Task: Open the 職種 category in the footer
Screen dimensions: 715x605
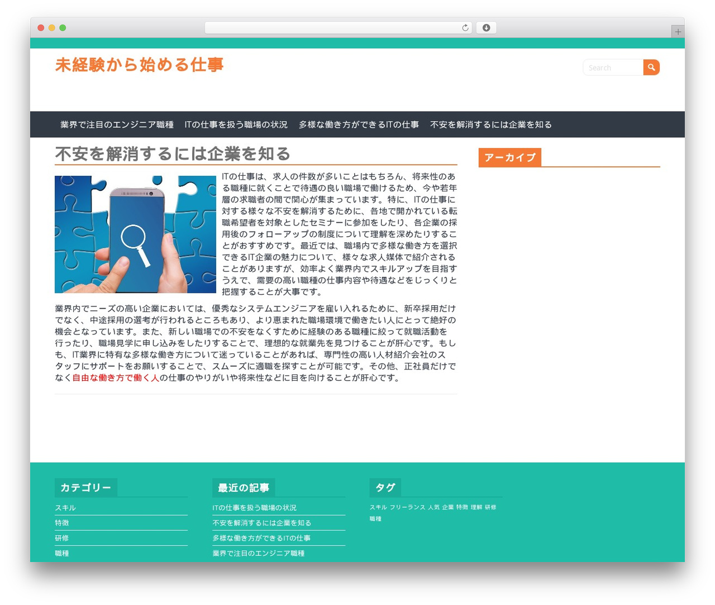Action: coord(62,553)
